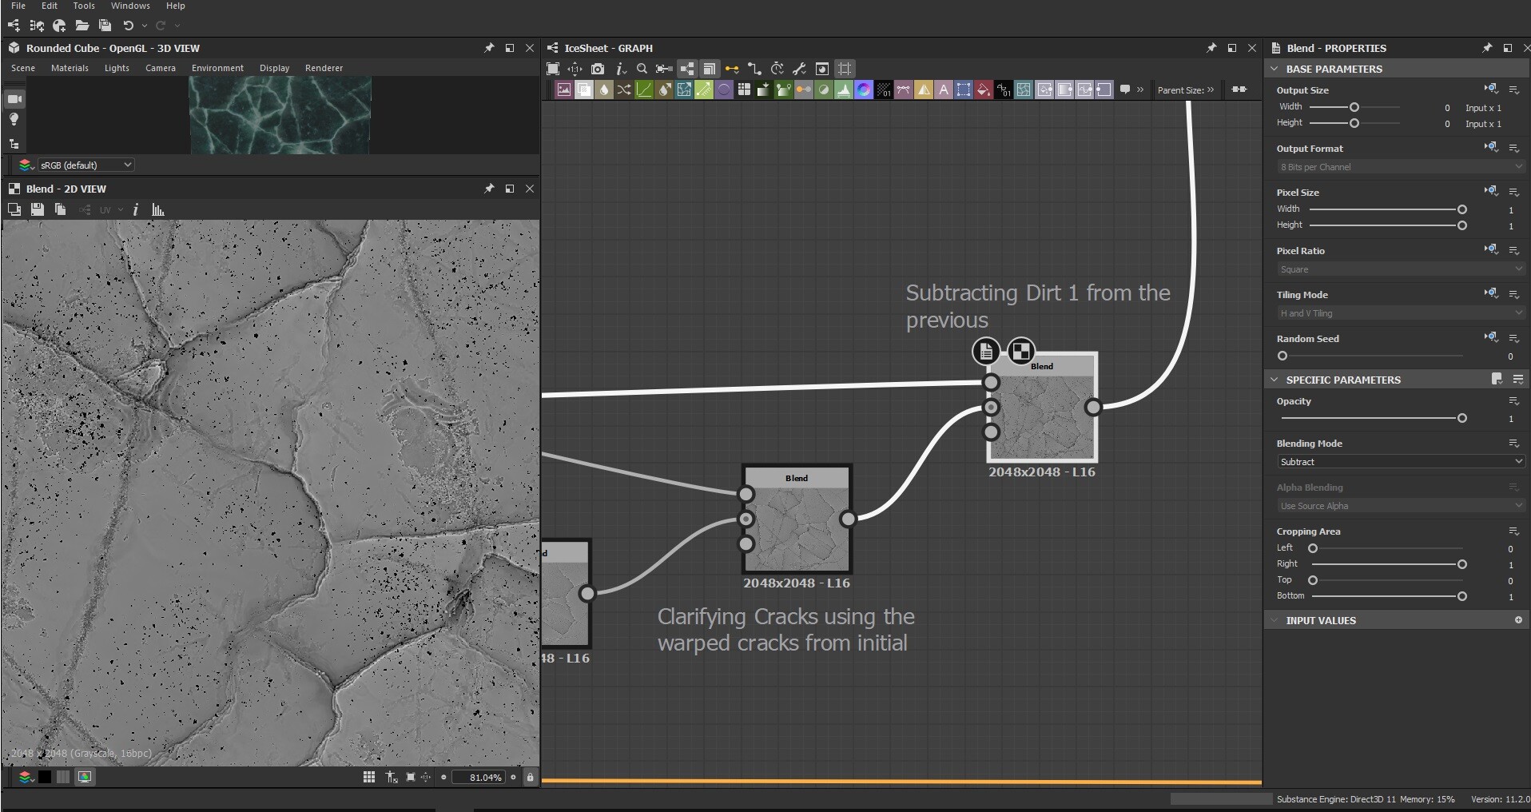This screenshot has width=1531, height=812.
Task: Open the sRGB (default) color space dropdown
Action: (x=85, y=165)
